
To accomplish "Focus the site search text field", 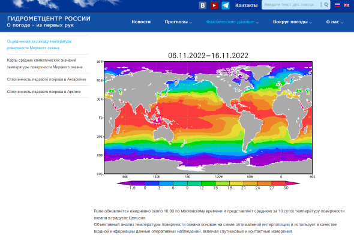I will (x=291, y=5).
